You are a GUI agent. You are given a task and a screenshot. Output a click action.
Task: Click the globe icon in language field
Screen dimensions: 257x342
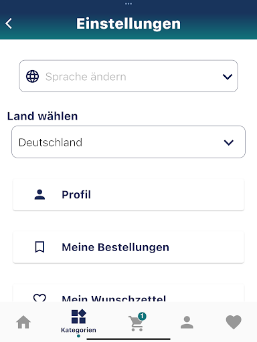coord(32,76)
